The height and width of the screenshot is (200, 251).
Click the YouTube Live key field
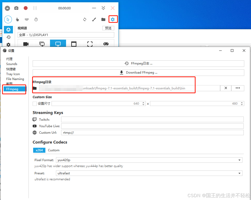pos(152,126)
